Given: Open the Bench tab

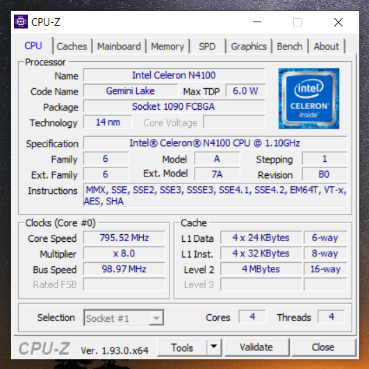Looking at the screenshot, I should coord(290,47).
